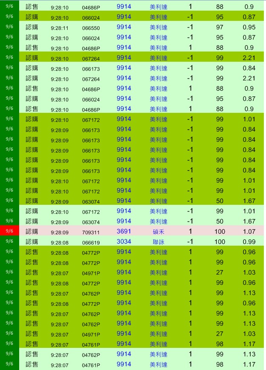Open the 聯詠 stock name link
266x370 pixels.
click(x=158, y=242)
